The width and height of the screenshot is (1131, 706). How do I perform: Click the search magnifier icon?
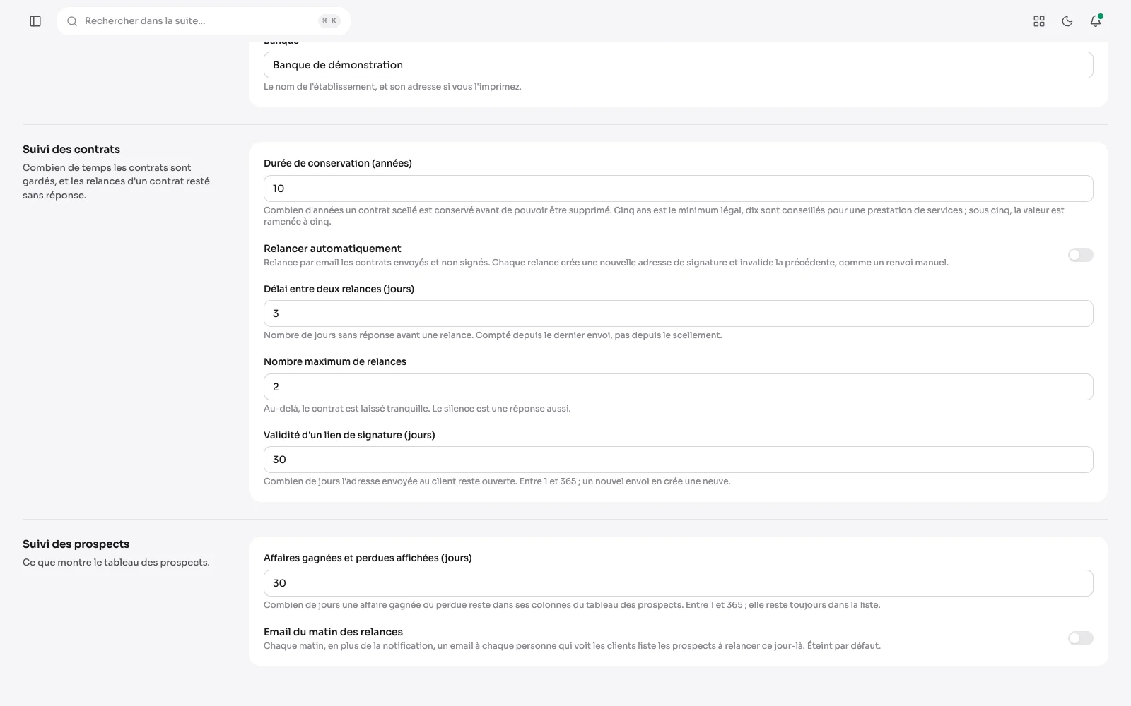click(72, 21)
